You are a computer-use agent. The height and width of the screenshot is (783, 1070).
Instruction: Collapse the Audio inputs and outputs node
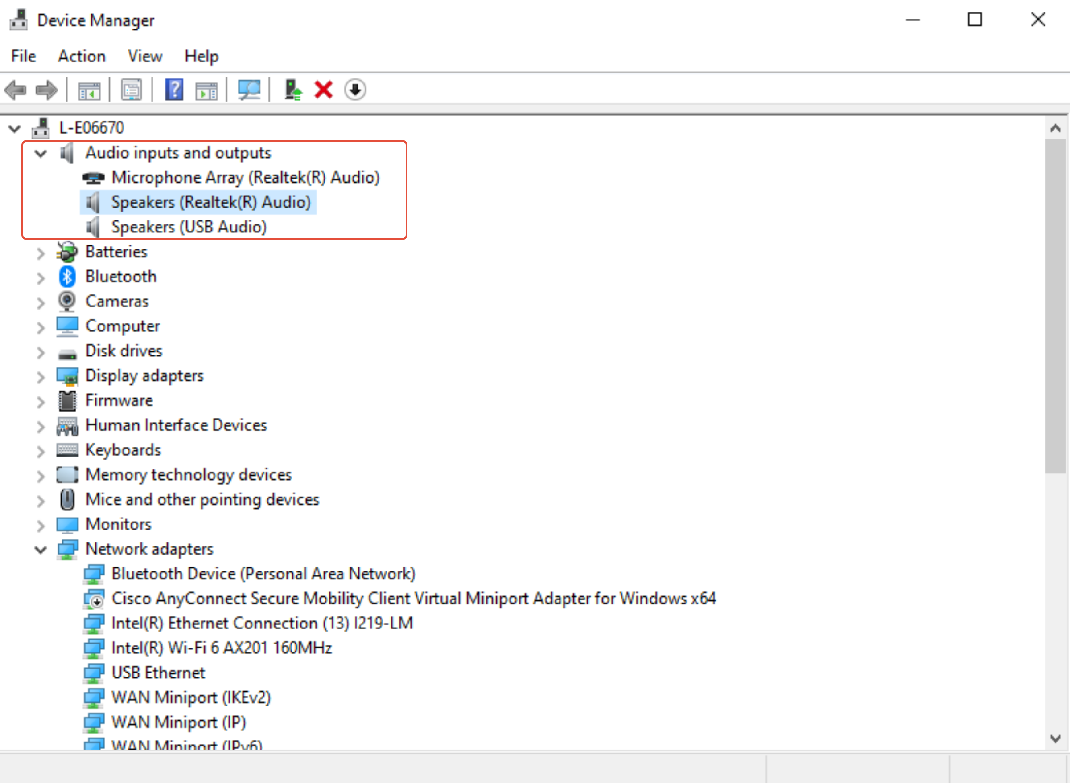pyautogui.click(x=41, y=153)
